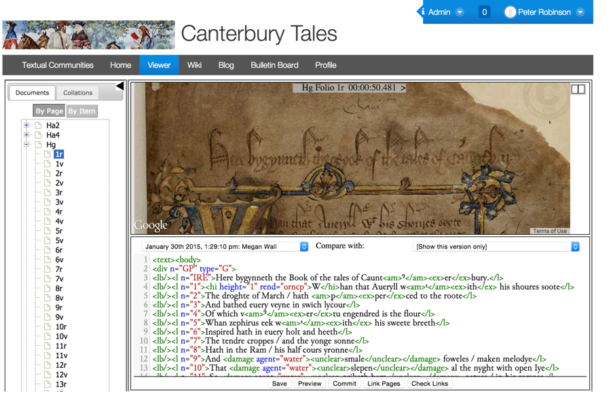
Task: Click the page icon next to Ha2
Action: tap(38, 125)
